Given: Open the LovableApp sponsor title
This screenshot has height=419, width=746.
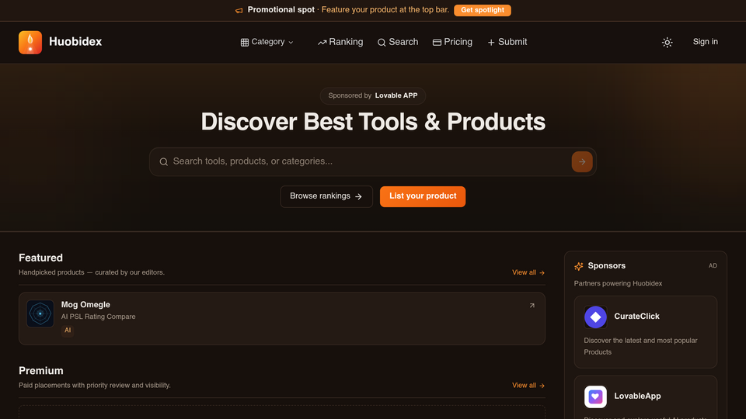Looking at the screenshot, I should point(637,396).
